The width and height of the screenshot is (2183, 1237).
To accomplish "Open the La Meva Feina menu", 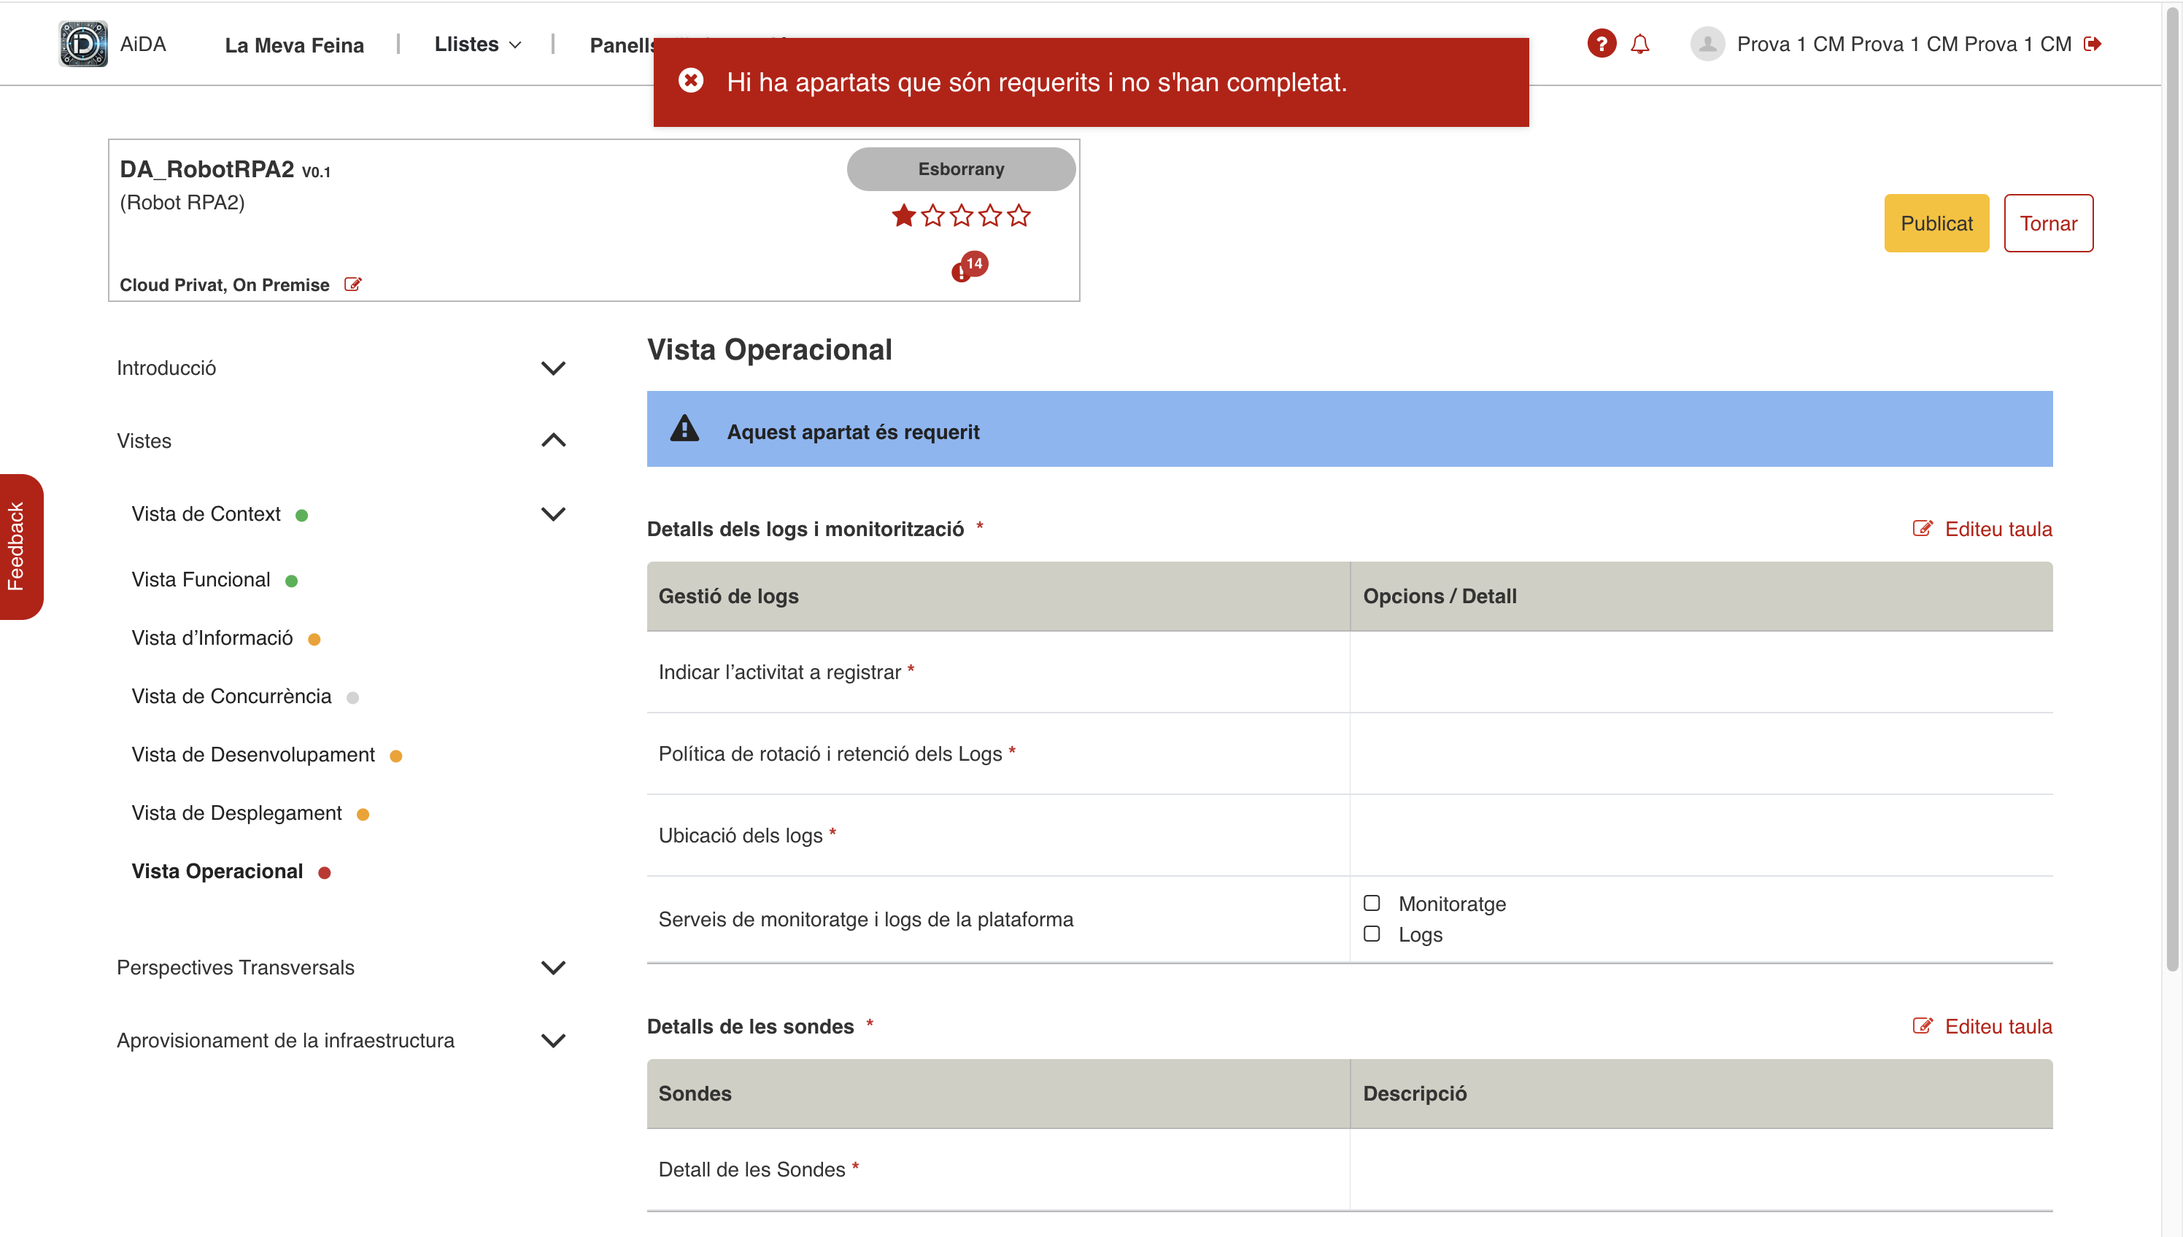I will click(x=294, y=44).
